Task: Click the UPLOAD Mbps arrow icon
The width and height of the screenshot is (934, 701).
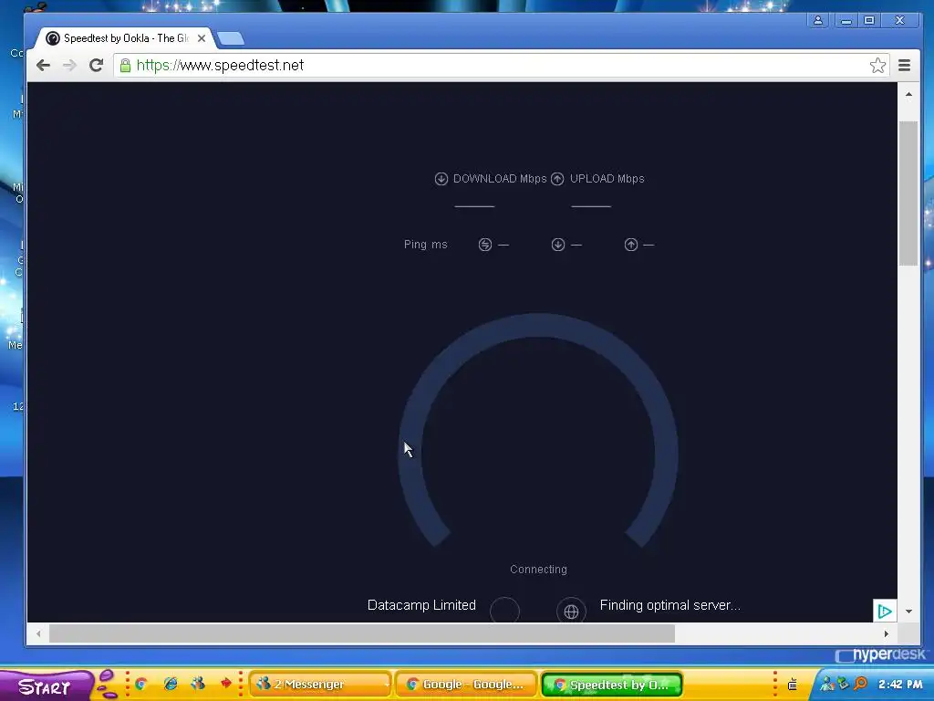Action: pyautogui.click(x=557, y=179)
